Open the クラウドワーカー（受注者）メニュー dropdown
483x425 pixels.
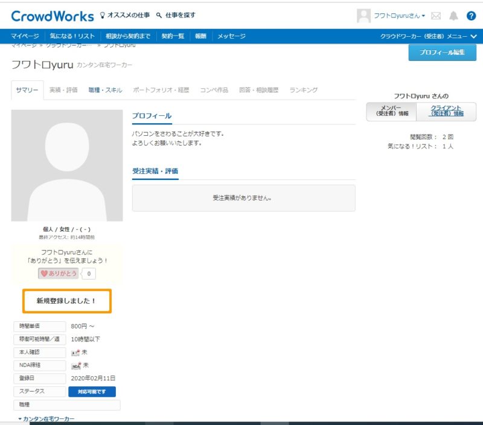427,36
